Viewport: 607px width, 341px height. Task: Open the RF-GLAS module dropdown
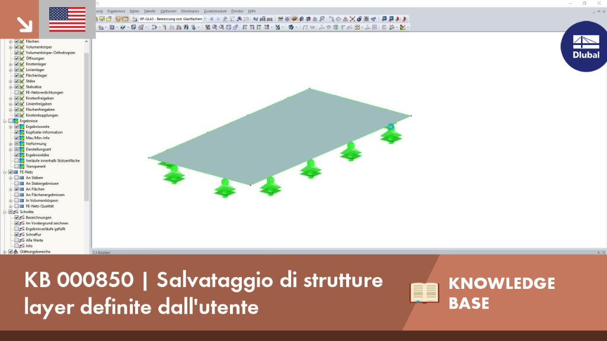205,18
